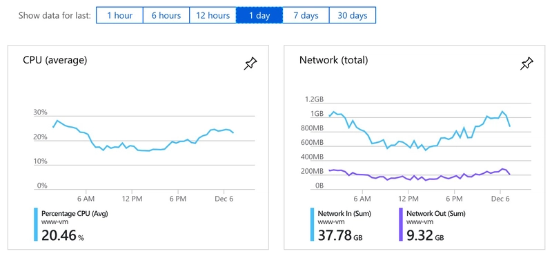Click the Percentage CPU blue legend bar
The image size is (552, 258).
36,225
